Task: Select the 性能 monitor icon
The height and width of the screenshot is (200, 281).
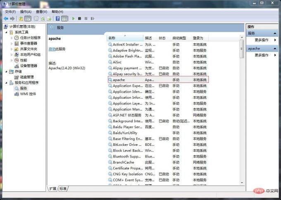Action: coord(17,60)
